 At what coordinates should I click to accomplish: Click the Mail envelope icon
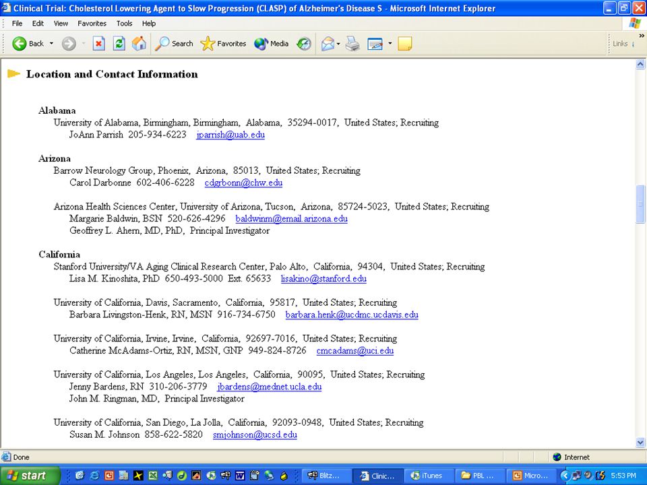tap(328, 43)
